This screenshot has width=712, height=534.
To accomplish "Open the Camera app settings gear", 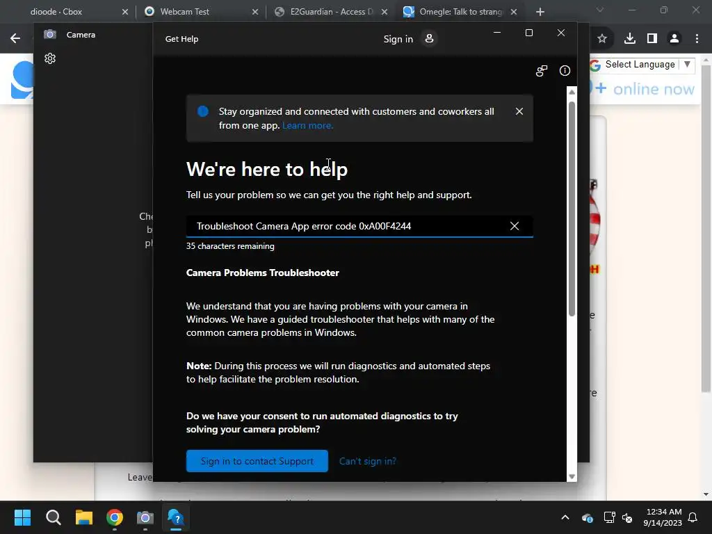I will coord(50,58).
